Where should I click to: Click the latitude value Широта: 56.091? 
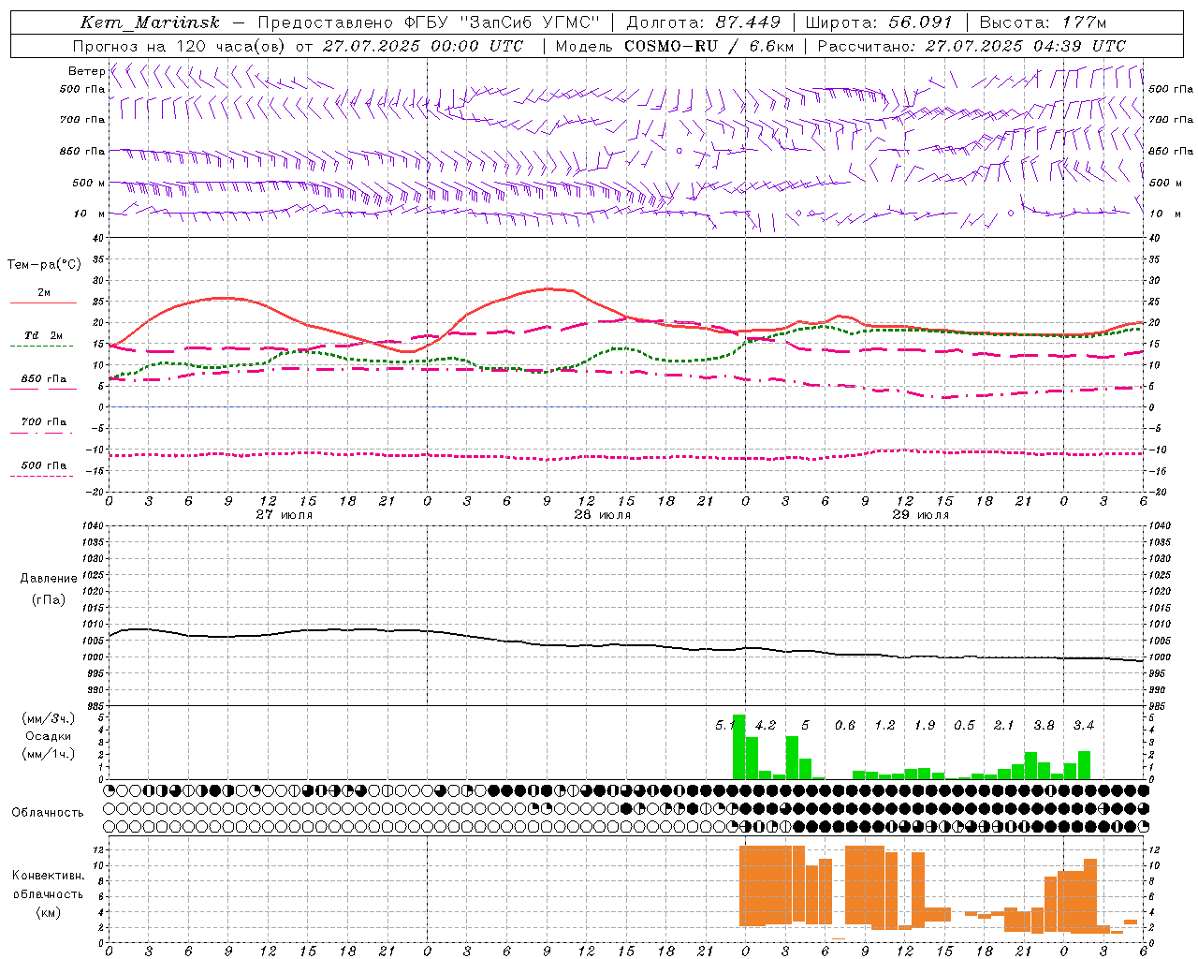878,22
